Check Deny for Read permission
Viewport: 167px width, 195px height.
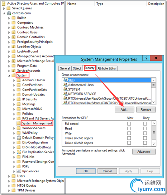coord(145,128)
